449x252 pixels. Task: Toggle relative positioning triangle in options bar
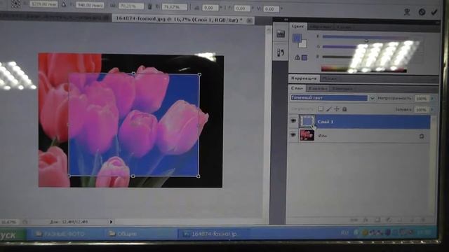tap(64, 4)
